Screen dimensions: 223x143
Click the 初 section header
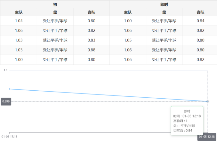coord(55,4)
